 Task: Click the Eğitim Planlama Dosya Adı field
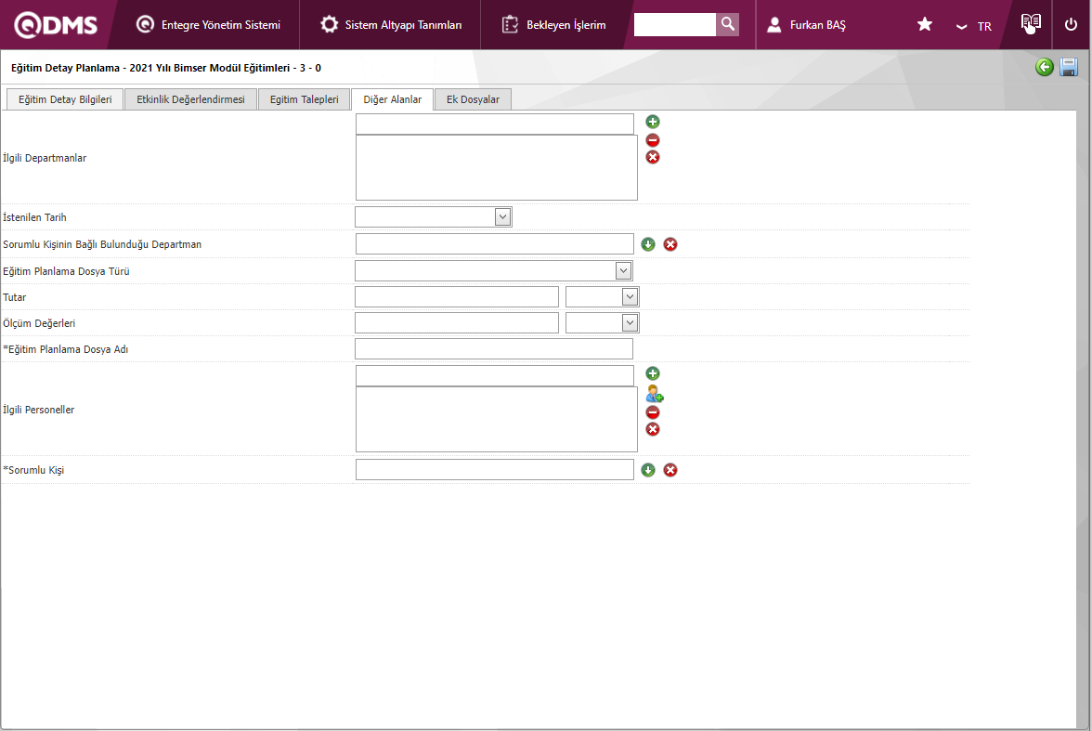493,348
